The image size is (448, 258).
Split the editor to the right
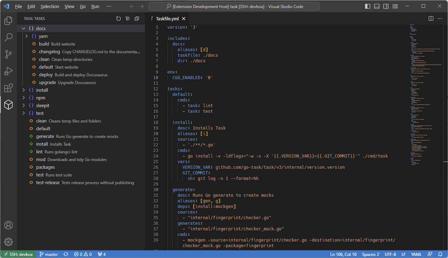[x=431, y=19]
